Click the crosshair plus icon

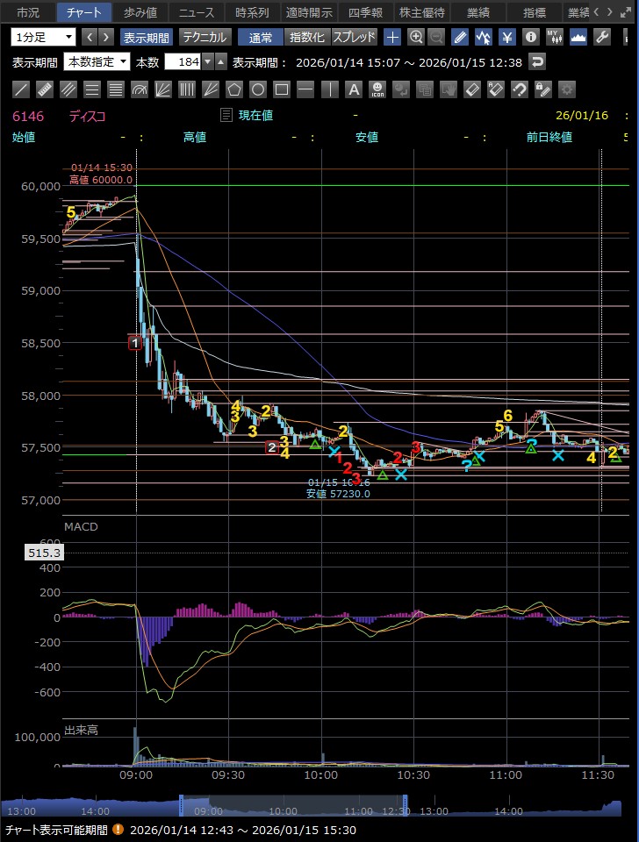click(392, 37)
